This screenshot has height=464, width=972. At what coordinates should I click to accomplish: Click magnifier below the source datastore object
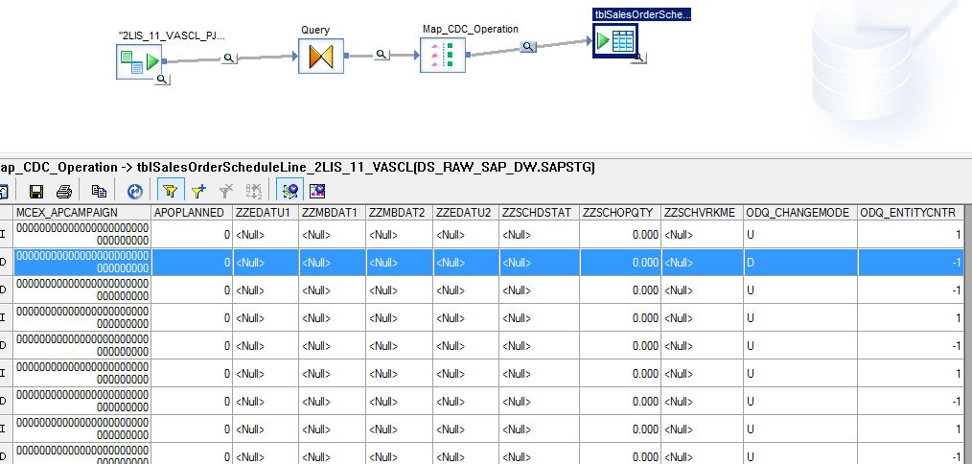click(x=162, y=80)
